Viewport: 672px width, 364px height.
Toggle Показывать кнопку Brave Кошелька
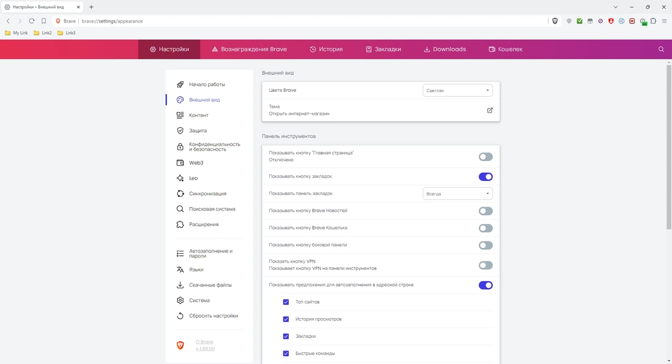486,228
